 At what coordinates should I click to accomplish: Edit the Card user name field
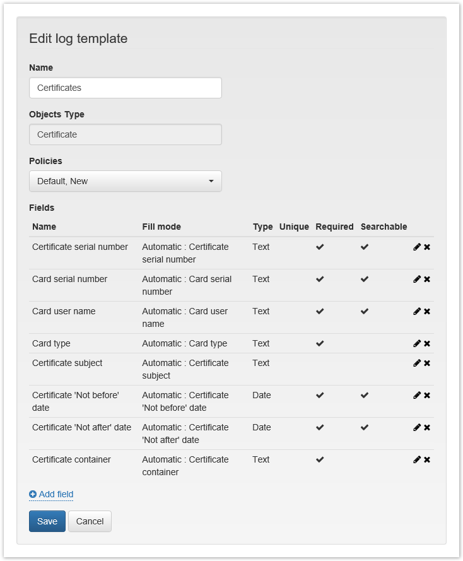pos(416,312)
